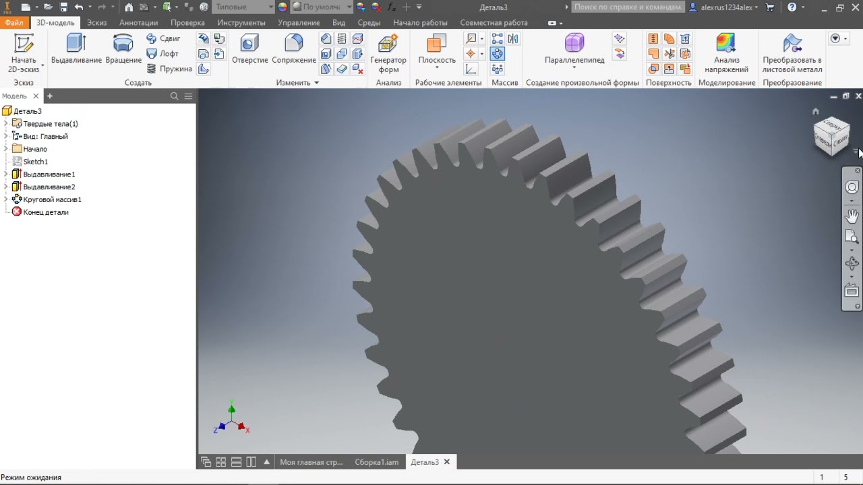Expand the Начало folder node
The width and height of the screenshot is (863, 485).
point(6,149)
